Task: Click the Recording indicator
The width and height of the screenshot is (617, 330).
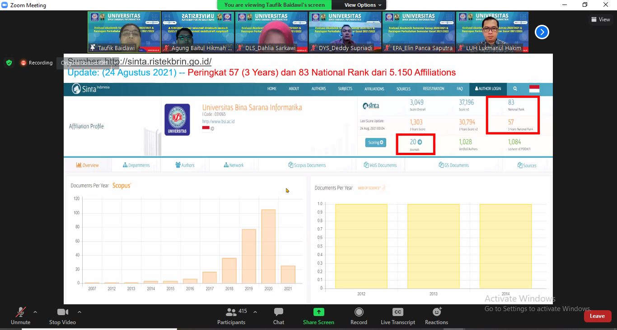Action: tap(37, 63)
